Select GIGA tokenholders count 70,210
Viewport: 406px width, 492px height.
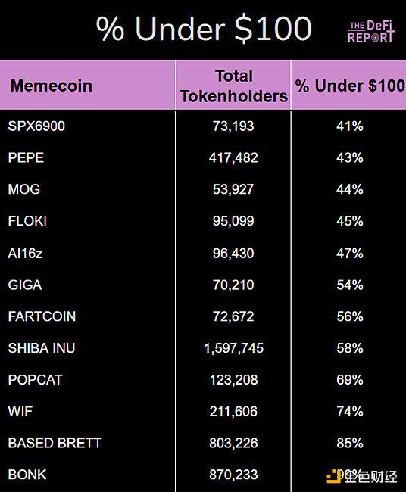click(x=233, y=285)
